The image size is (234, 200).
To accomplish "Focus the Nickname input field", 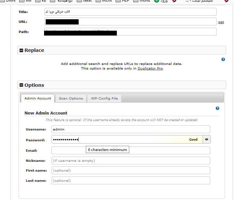I will coord(131,161).
